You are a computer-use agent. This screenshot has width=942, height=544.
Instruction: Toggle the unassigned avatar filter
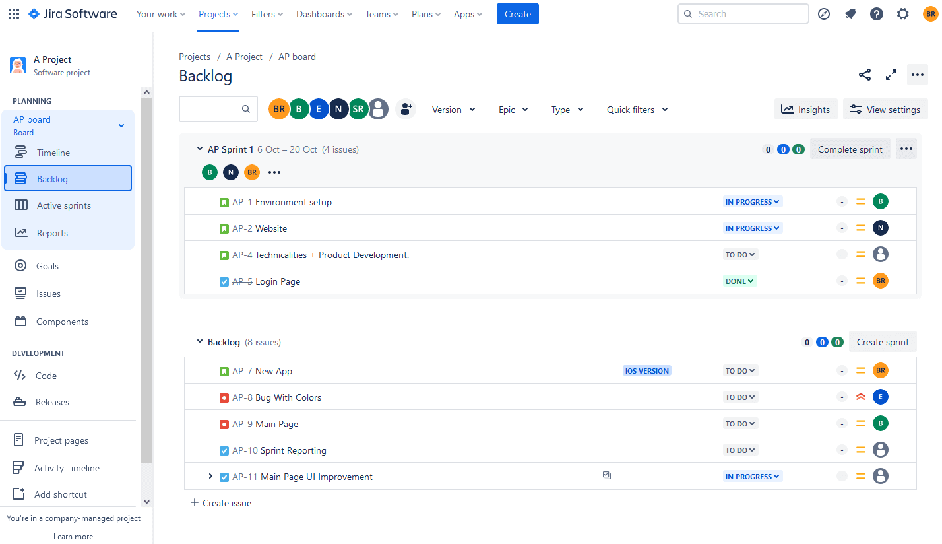click(x=378, y=108)
